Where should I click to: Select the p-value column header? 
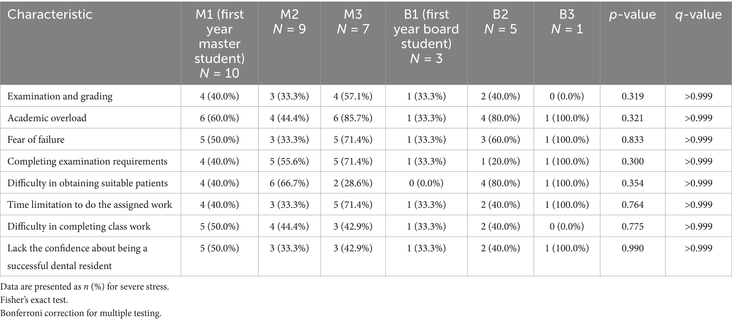coord(632,14)
